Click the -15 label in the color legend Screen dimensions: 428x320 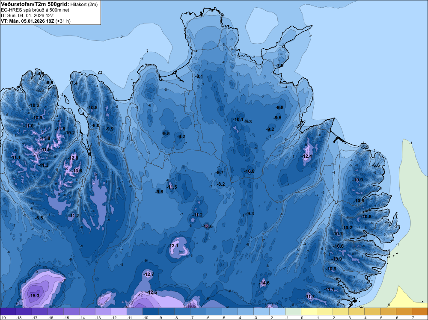click(66, 317)
